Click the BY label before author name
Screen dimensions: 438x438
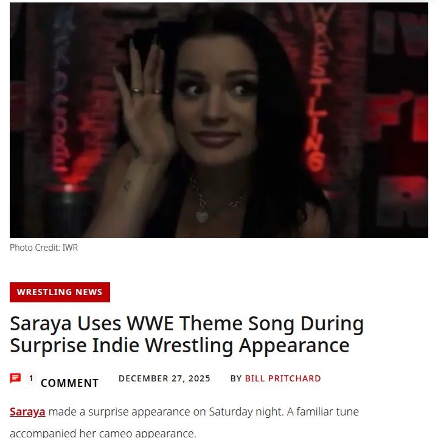(x=236, y=378)
